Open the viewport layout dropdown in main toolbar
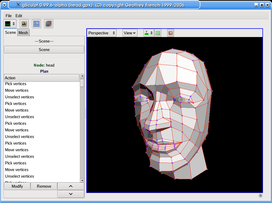Image resolution: width=272 pixels, height=203 pixels. (x=10, y=24)
